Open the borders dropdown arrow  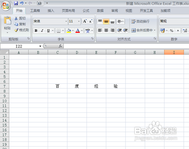pos(63,31)
